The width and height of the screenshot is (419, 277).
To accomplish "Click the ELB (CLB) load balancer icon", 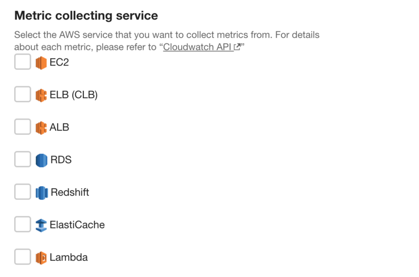I will tap(41, 95).
